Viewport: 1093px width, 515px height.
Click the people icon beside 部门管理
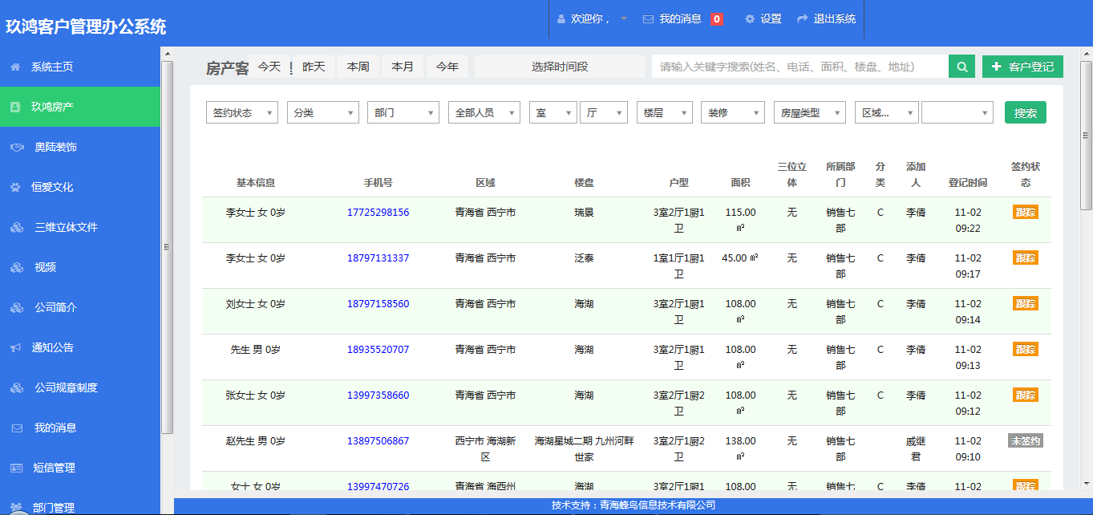16,507
